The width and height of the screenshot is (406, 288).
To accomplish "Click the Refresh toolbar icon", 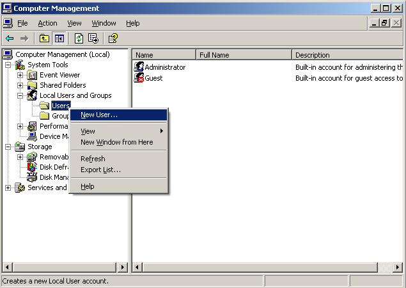I will pos(79,38).
